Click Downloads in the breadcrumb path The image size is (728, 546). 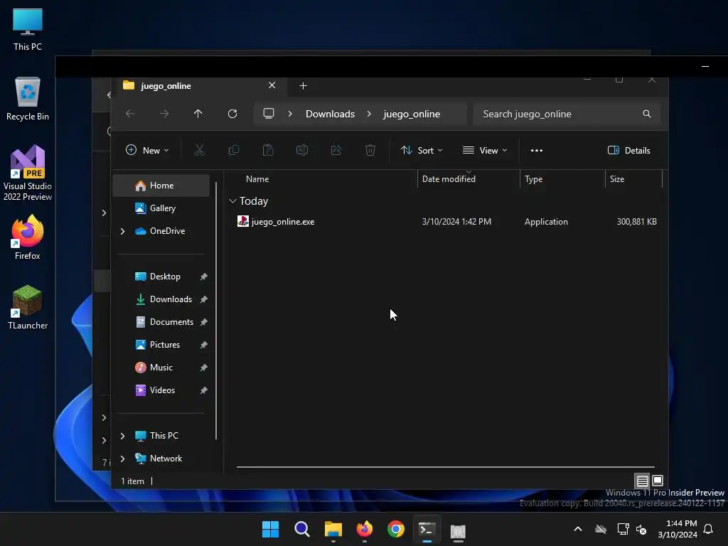330,114
